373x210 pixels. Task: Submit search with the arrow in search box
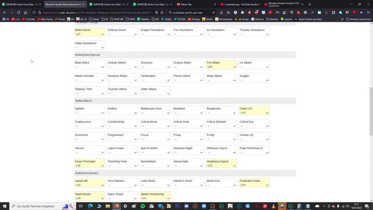[x=213, y=12]
